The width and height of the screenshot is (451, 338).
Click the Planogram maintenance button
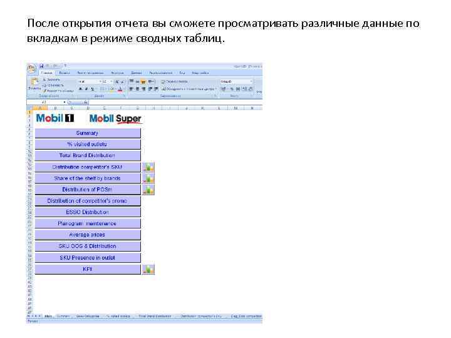[88, 223]
